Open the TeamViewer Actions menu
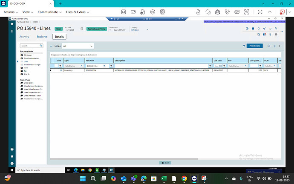The width and height of the screenshot is (294, 184). point(11,12)
